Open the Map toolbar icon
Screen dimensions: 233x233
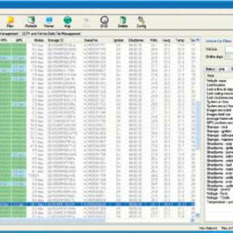coord(68,22)
